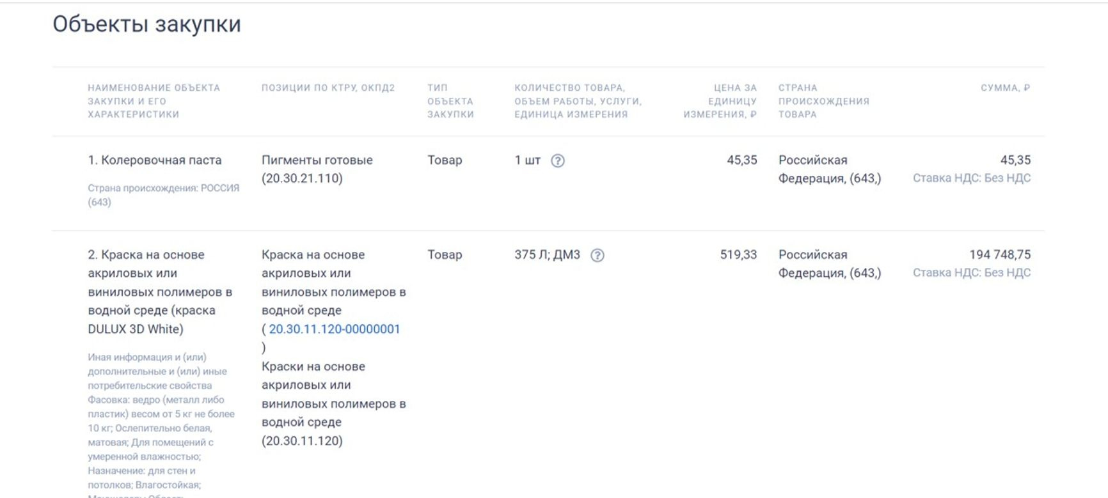Click the Иная информация description paragraph
Image resolution: width=1108 pixels, height=498 pixels.
[161, 425]
